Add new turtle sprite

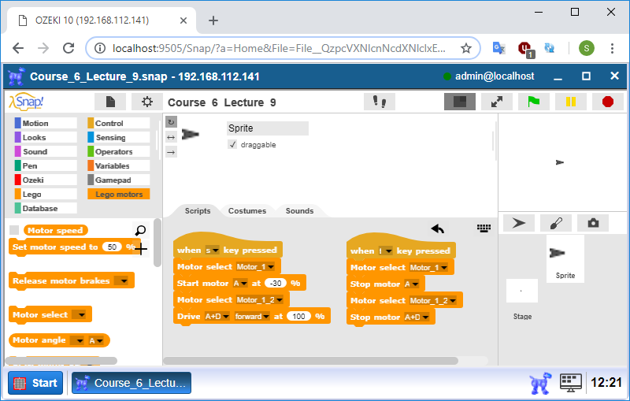pos(519,223)
